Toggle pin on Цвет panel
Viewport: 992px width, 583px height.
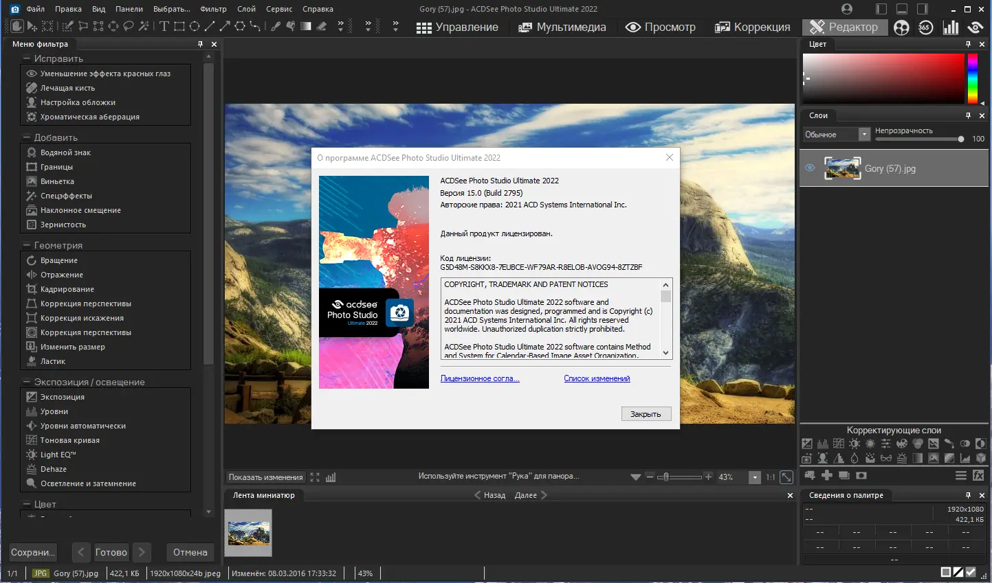click(968, 44)
